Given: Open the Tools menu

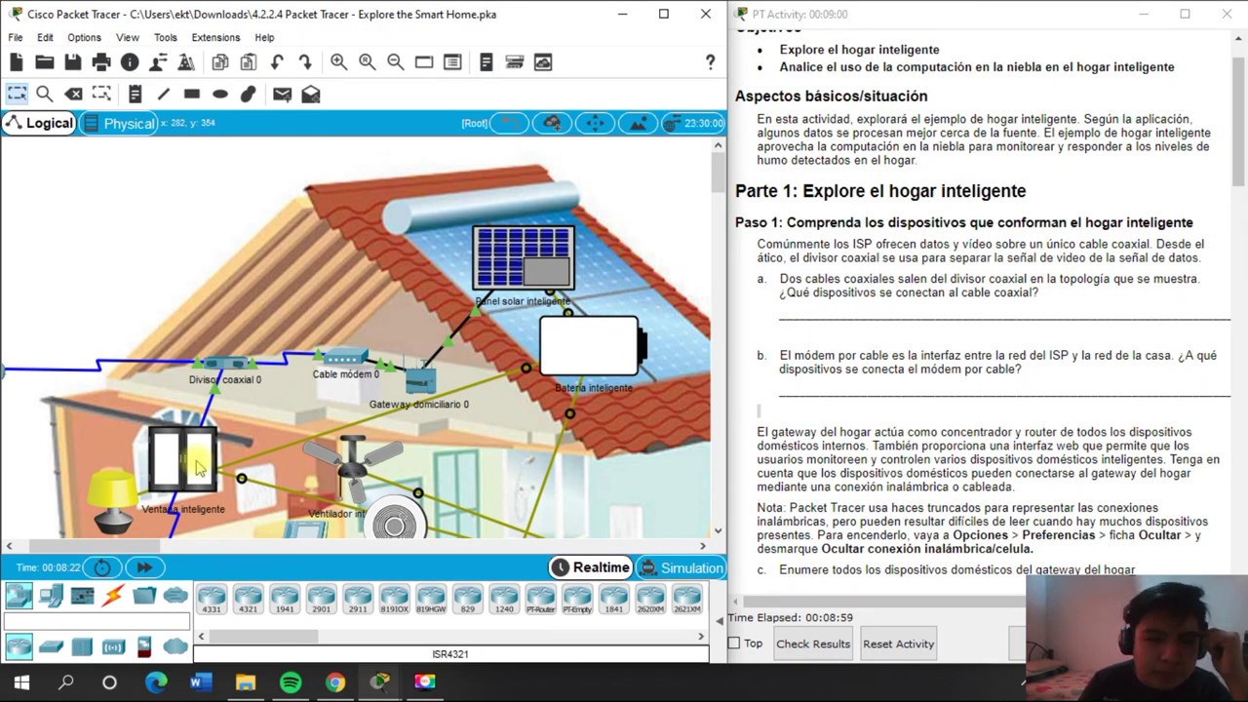Looking at the screenshot, I should pyautogui.click(x=166, y=37).
